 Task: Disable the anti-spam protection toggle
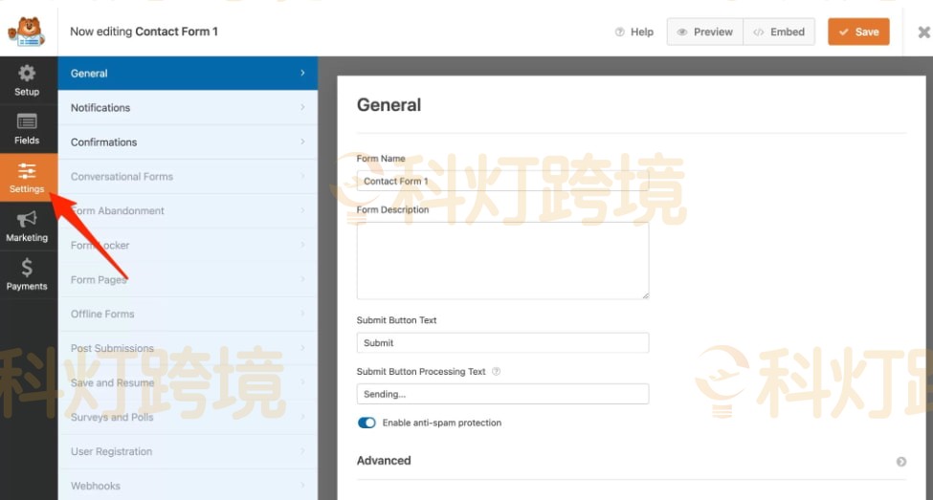pos(367,423)
